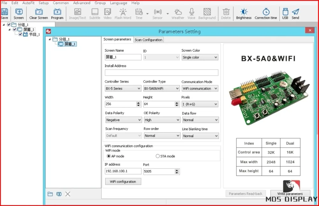Click the Screen Name input field
This screenshot has height=206, width=319.
click(123, 57)
